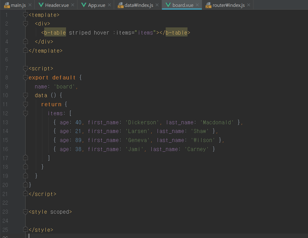The height and width of the screenshot is (238, 308).
Task: Close the board.vue tab
Action: click(x=197, y=5)
